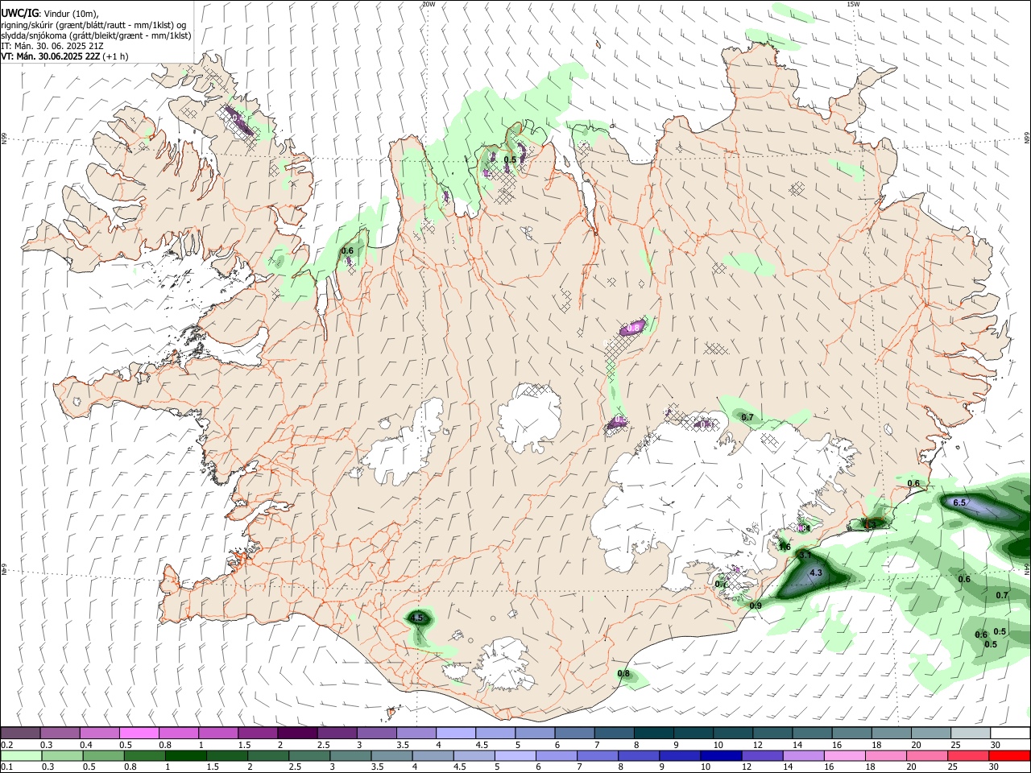Viewport: 1031px width, 773px height.
Task: Click the VT: Mán. 30.06.2025 22Z line
Action: 64,56
